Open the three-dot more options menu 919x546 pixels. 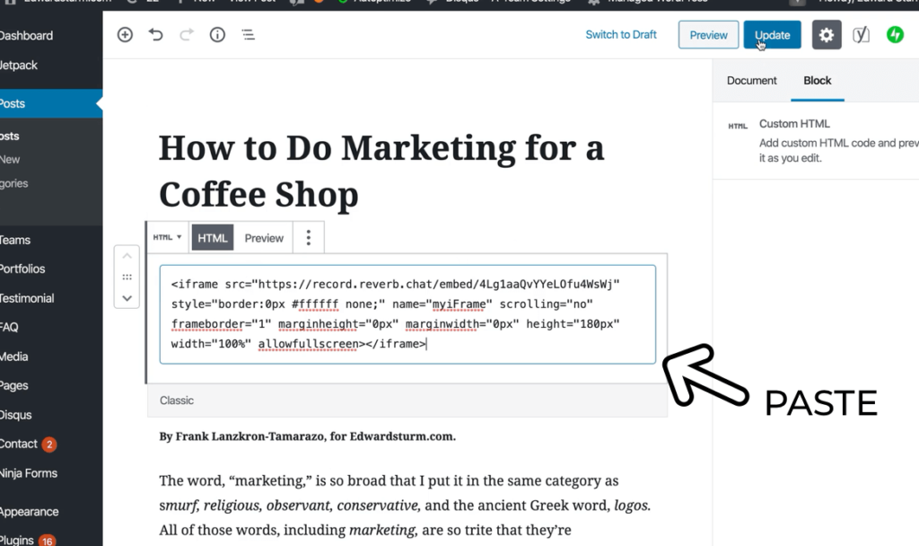point(308,237)
